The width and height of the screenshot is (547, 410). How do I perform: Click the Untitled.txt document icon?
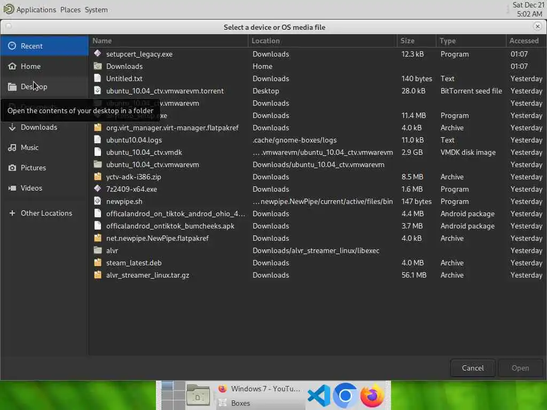click(x=98, y=78)
